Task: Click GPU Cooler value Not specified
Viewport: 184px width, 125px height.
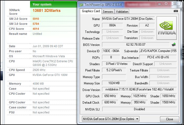Action: pyautogui.click(x=41, y=103)
